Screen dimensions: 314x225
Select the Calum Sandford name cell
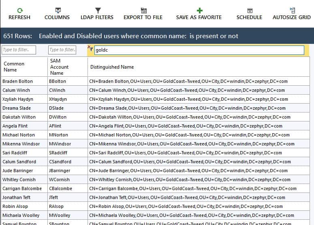coord(24,162)
